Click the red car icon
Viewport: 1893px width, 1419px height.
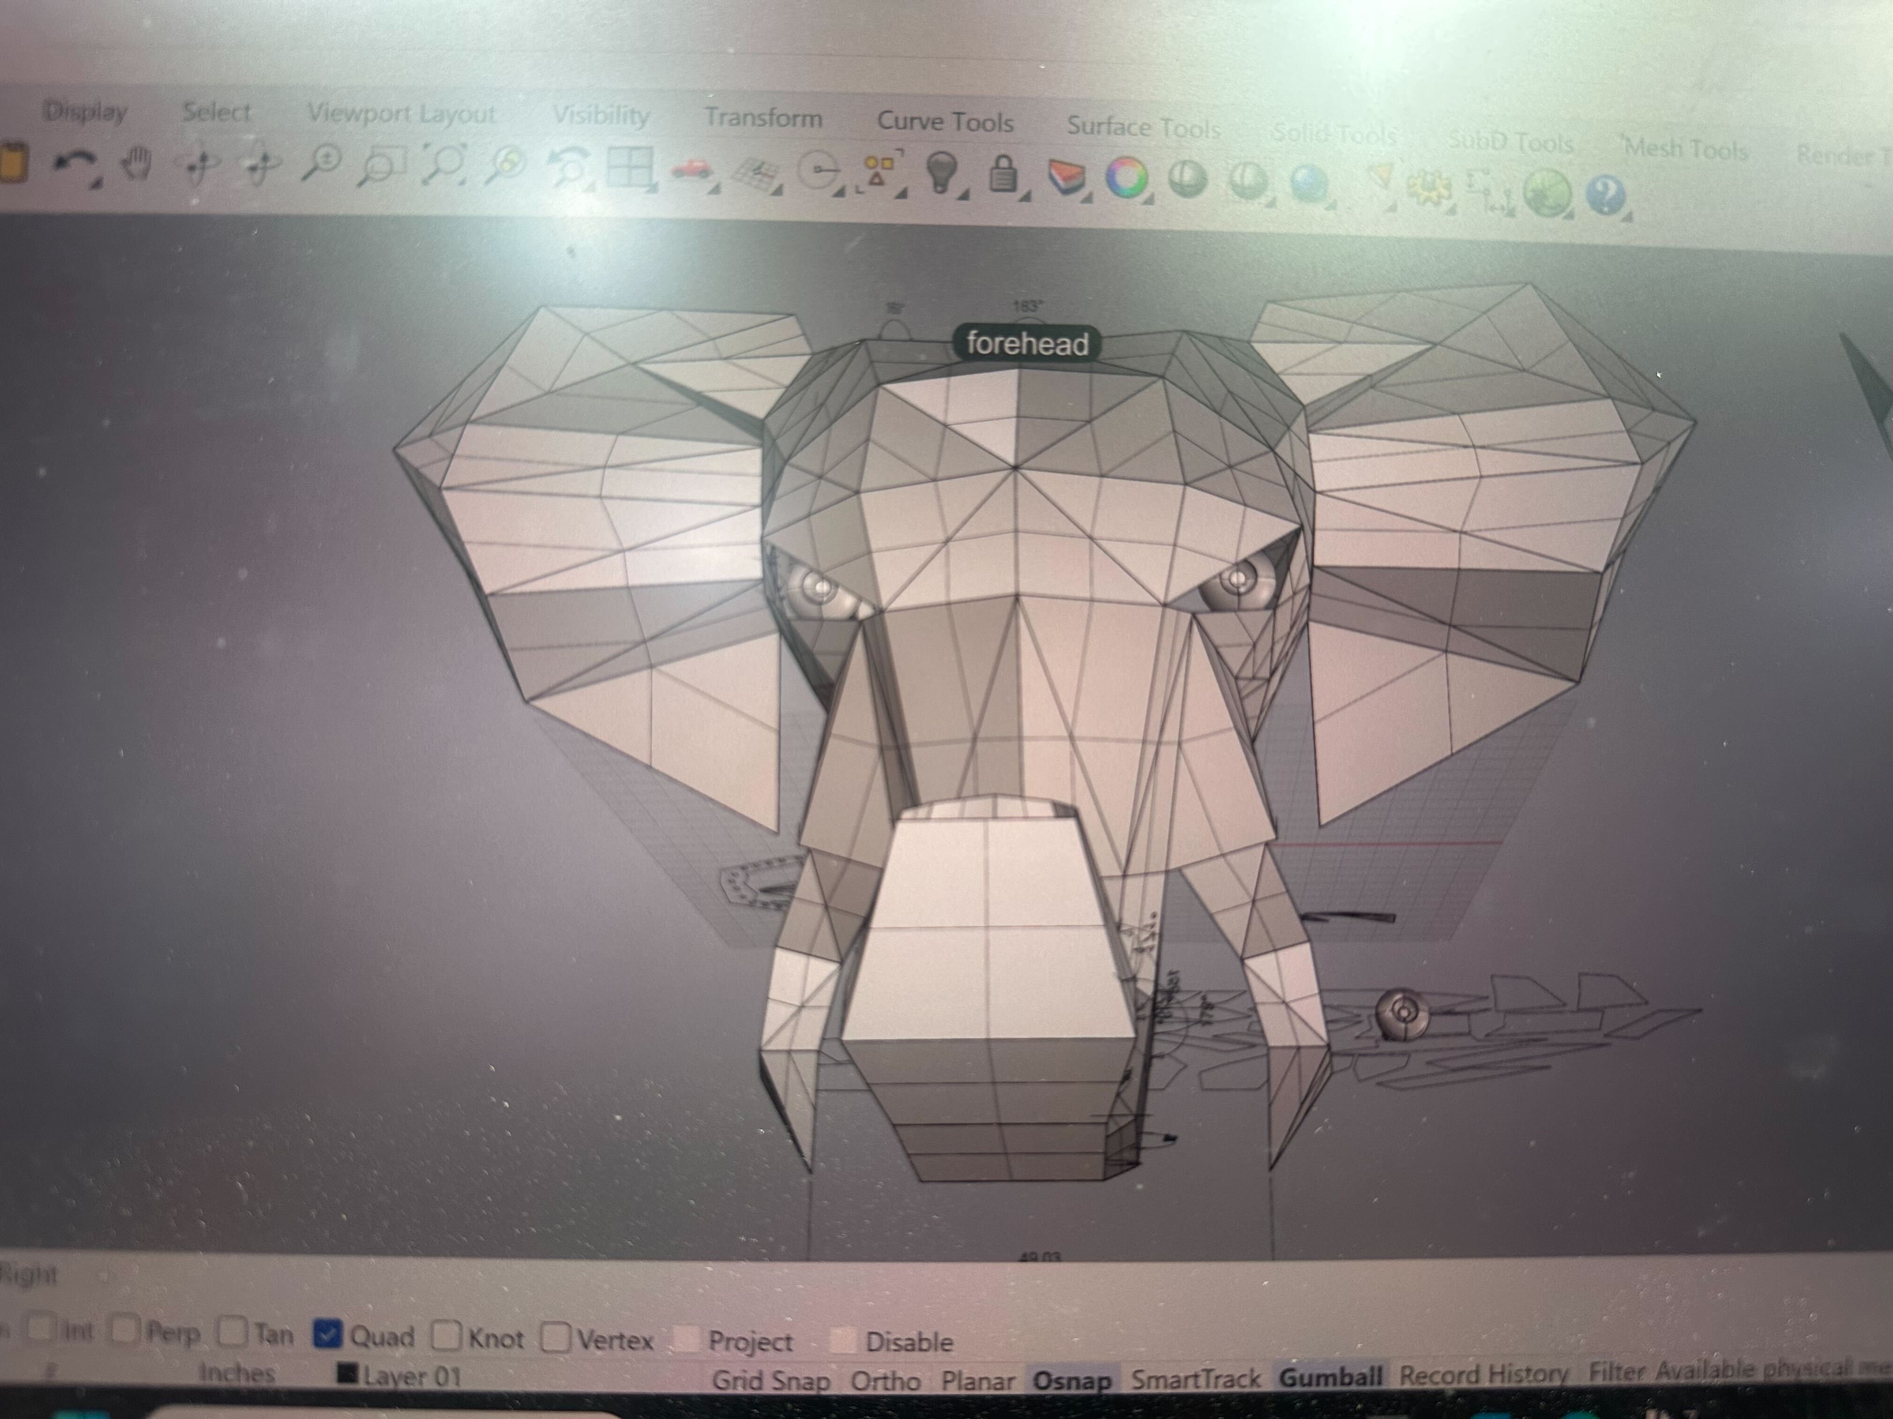point(692,168)
